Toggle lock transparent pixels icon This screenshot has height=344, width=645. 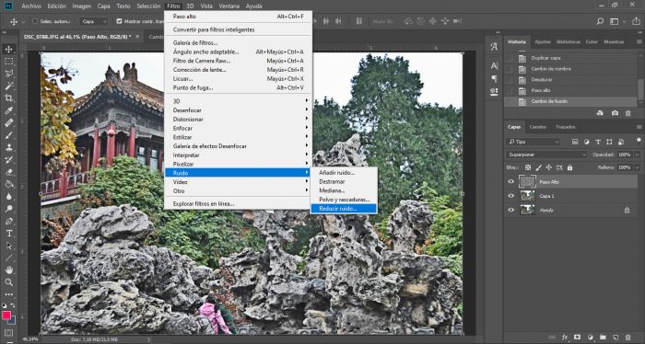point(528,167)
